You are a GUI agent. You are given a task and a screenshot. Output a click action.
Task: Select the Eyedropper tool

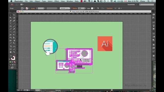pos(11,43)
